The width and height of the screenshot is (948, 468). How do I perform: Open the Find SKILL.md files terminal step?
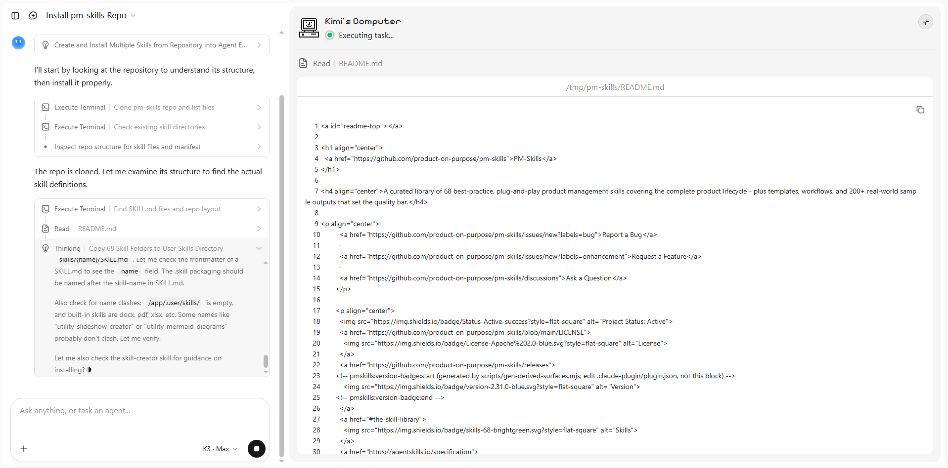click(152, 209)
